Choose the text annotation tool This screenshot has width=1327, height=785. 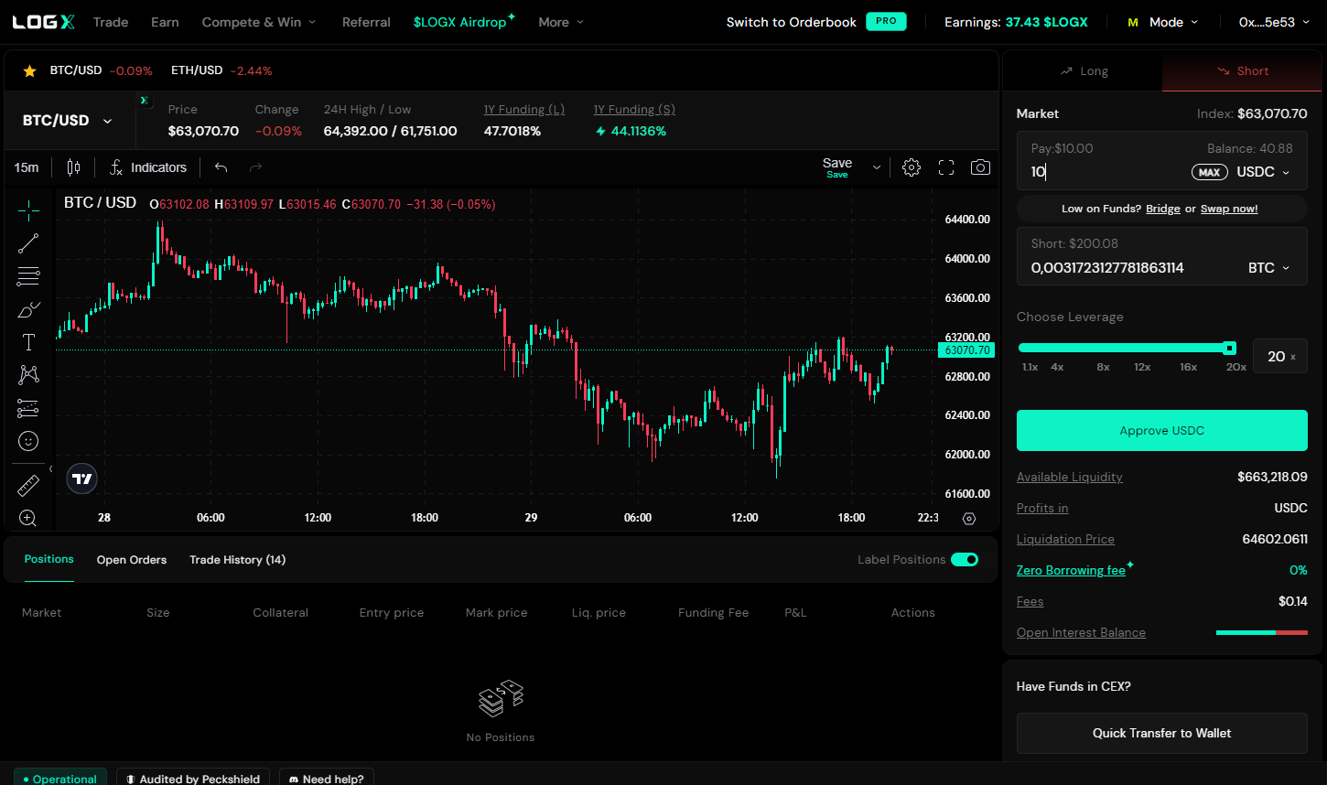click(28, 342)
